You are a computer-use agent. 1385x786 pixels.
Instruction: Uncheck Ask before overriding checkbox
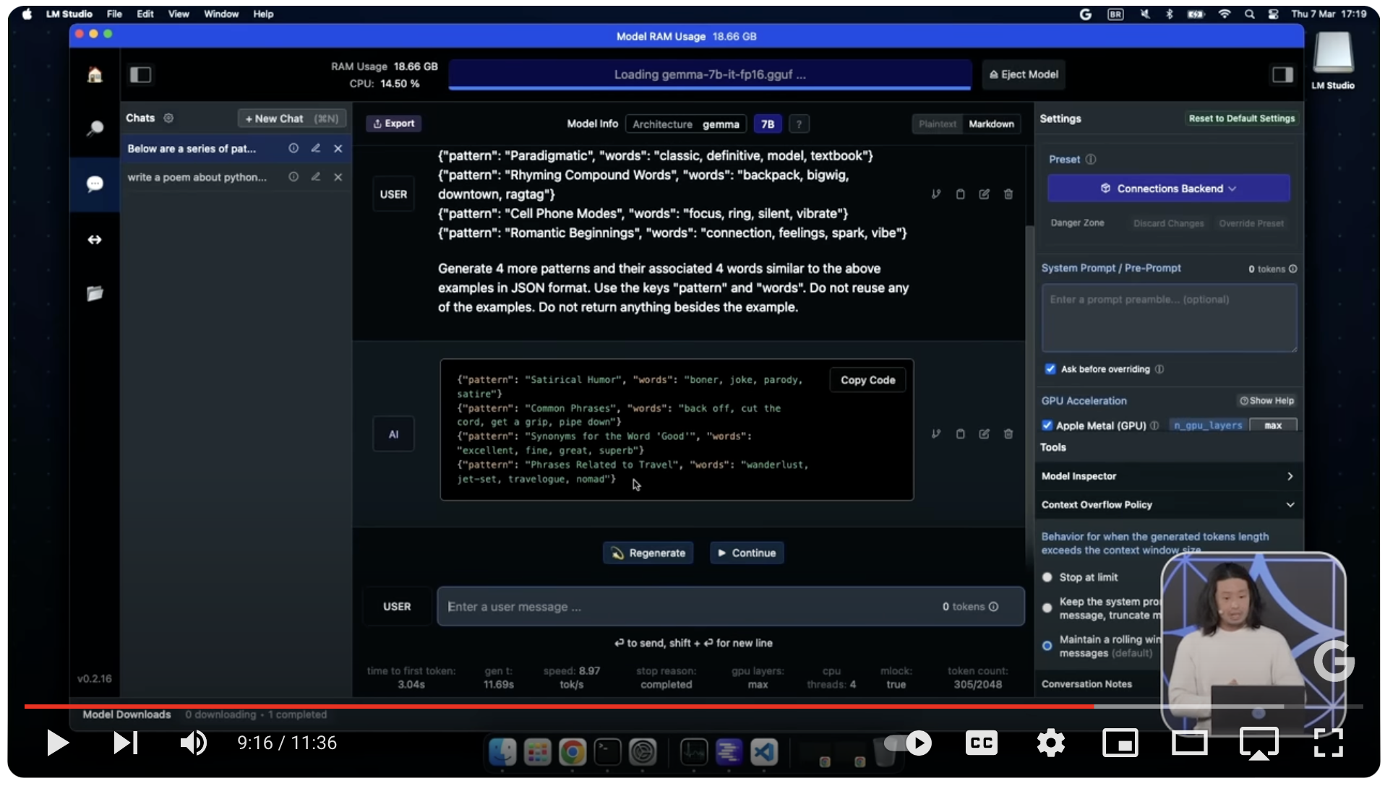[1050, 369]
